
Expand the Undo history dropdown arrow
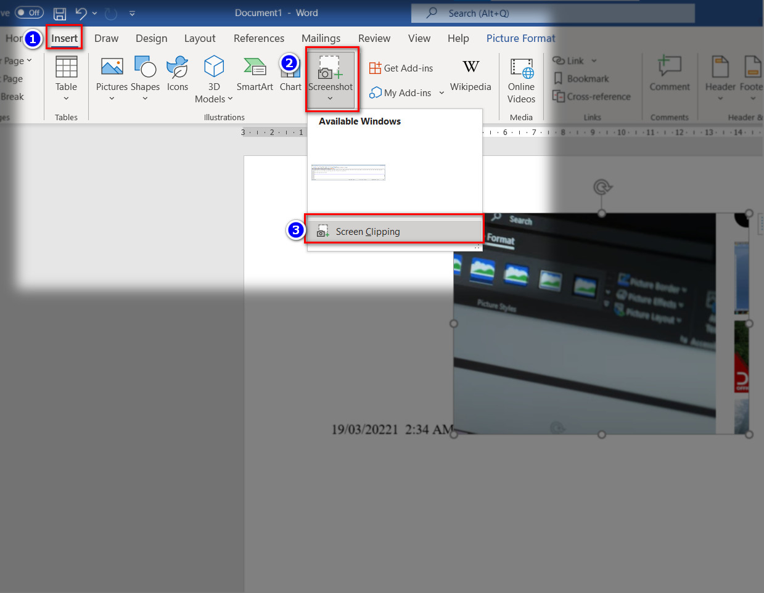(94, 13)
